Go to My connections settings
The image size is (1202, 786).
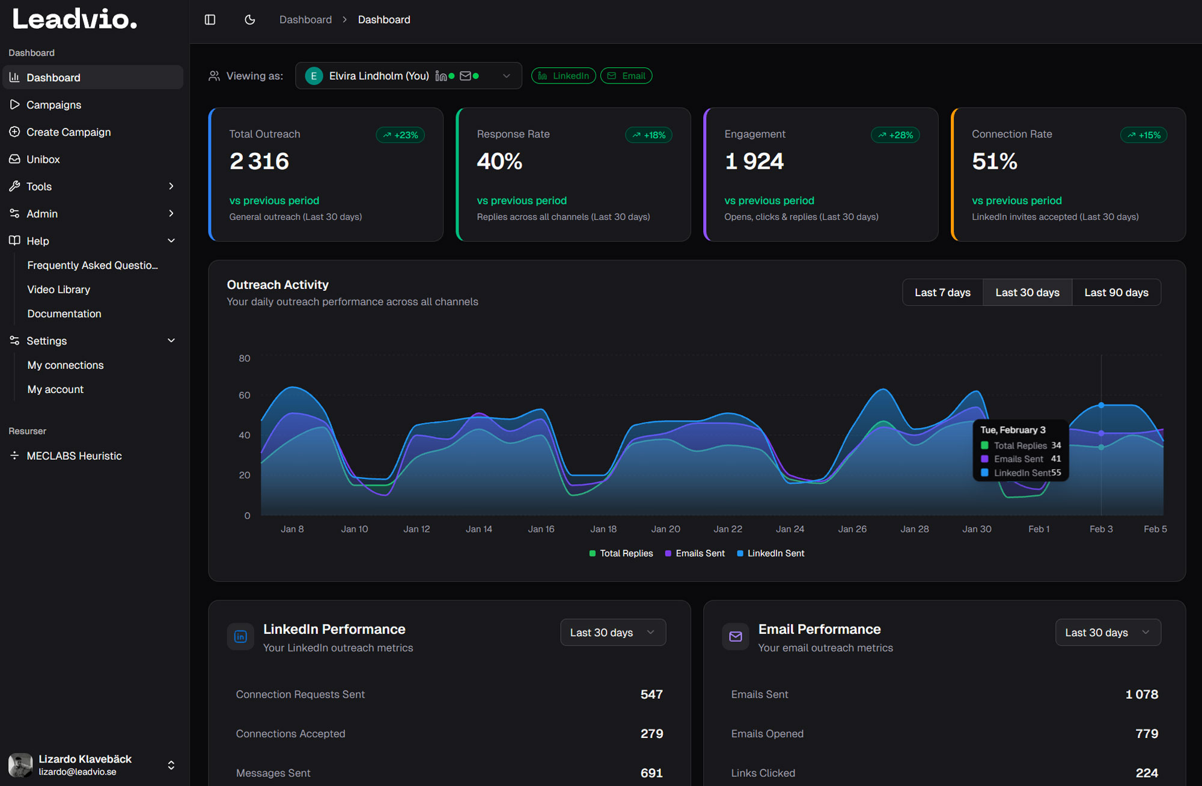65,365
